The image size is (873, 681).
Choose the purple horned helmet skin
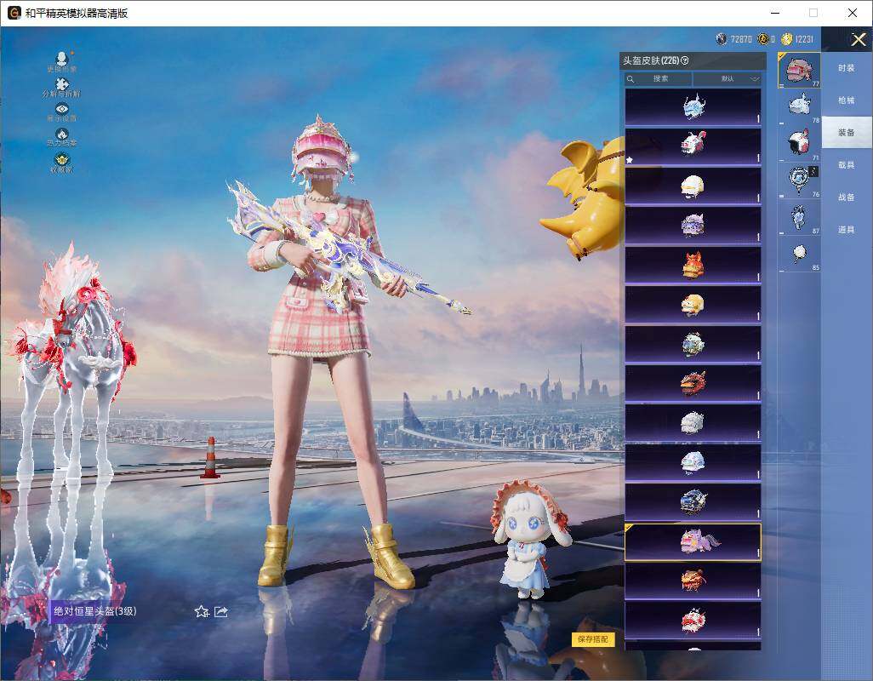point(693,226)
